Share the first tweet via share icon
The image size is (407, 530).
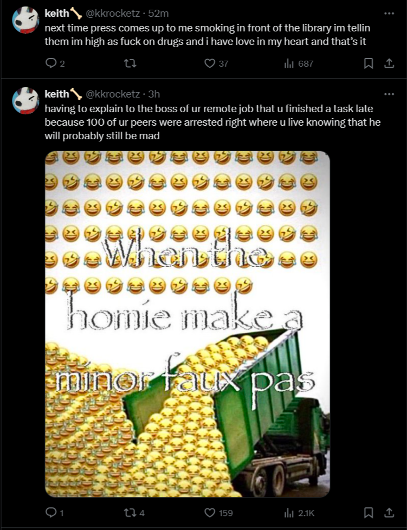coord(389,63)
